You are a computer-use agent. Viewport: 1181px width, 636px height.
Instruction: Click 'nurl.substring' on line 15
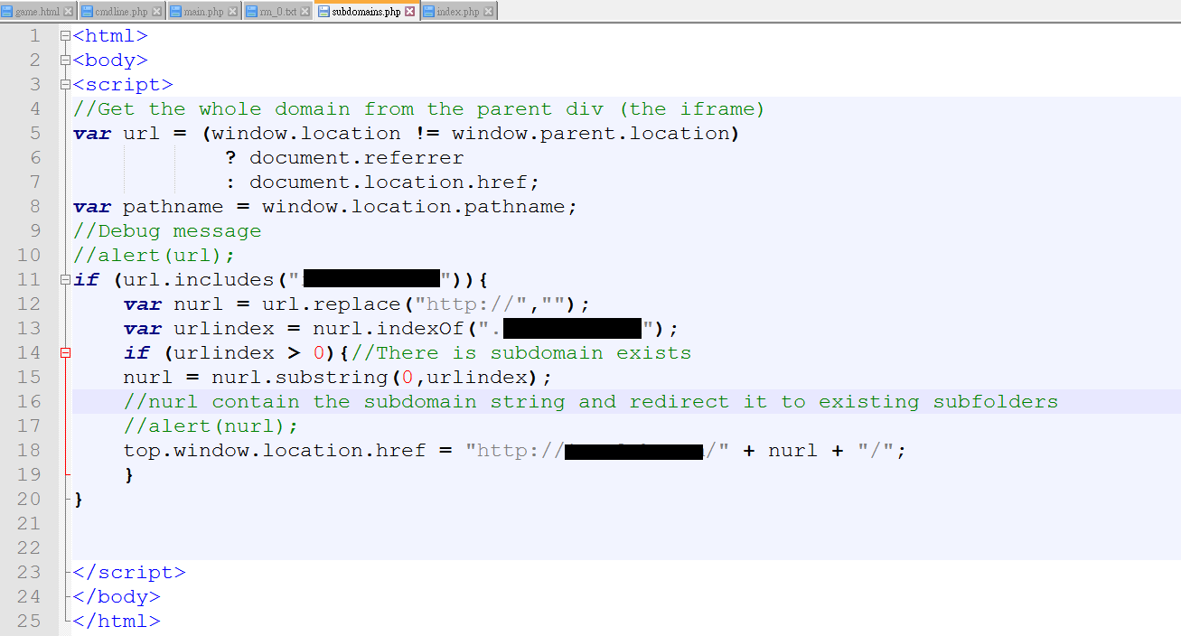click(x=300, y=378)
